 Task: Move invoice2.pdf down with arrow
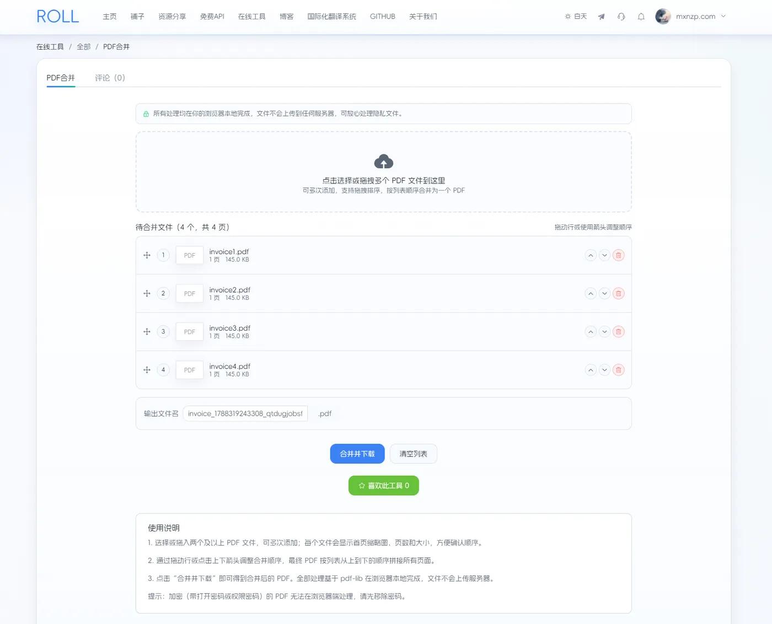pyautogui.click(x=604, y=293)
